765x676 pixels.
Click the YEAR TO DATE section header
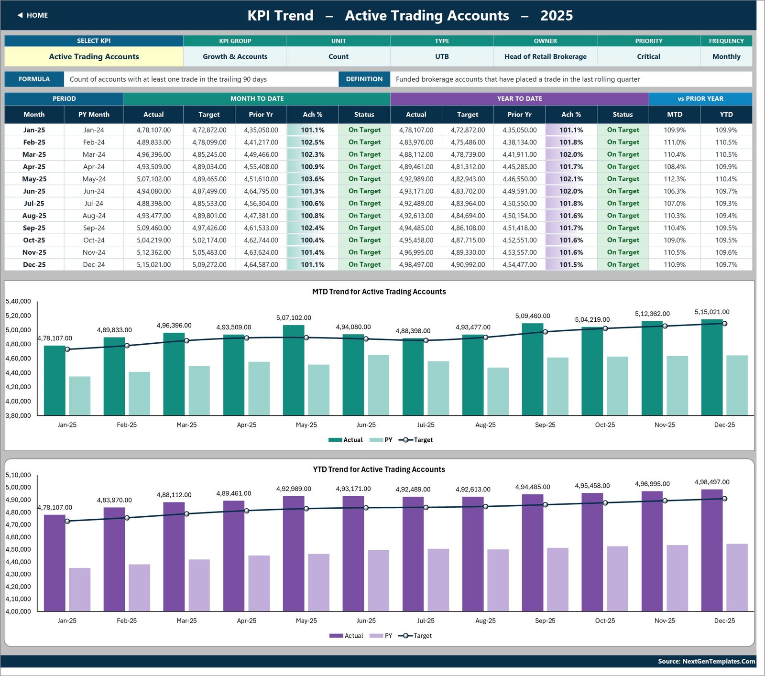point(519,98)
